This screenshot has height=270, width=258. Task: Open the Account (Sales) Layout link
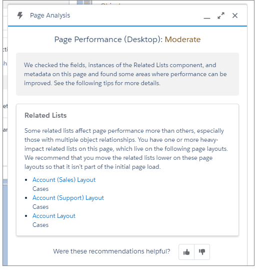coord(64,180)
